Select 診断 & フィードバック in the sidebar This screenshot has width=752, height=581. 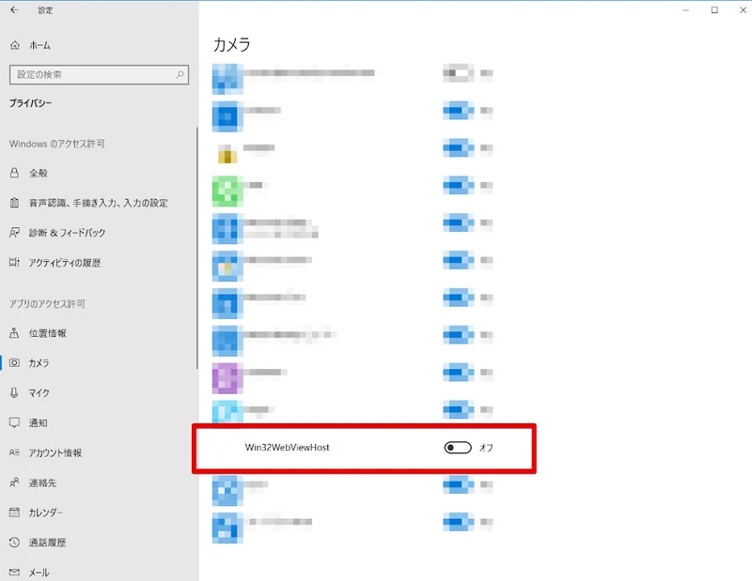[67, 233]
